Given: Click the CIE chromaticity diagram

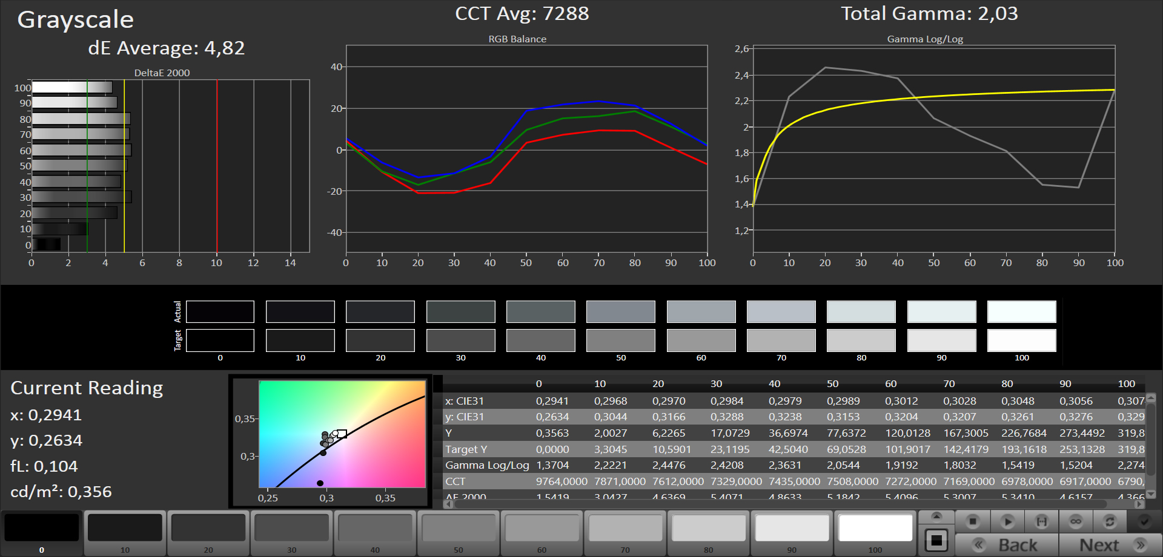Looking at the screenshot, I should point(342,434).
